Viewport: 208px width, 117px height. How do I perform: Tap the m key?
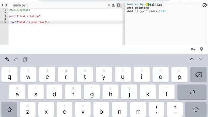(x=138, y=110)
